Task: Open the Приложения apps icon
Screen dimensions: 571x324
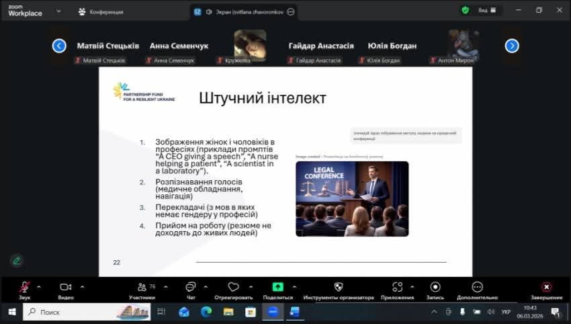Action: 397,287
